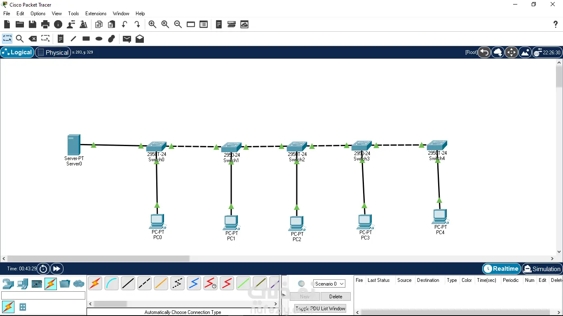Print the workspace with the printer icon
The height and width of the screenshot is (316, 563).
point(45,25)
